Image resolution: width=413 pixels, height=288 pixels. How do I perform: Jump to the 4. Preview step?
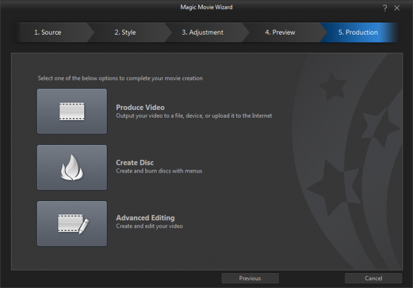(x=280, y=32)
